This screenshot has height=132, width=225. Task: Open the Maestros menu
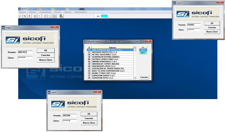pos(33,12)
